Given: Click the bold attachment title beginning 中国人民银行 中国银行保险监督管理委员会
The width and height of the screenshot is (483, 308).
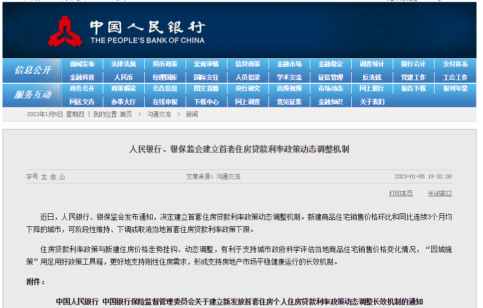Looking at the screenshot, I should coord(240,302).
